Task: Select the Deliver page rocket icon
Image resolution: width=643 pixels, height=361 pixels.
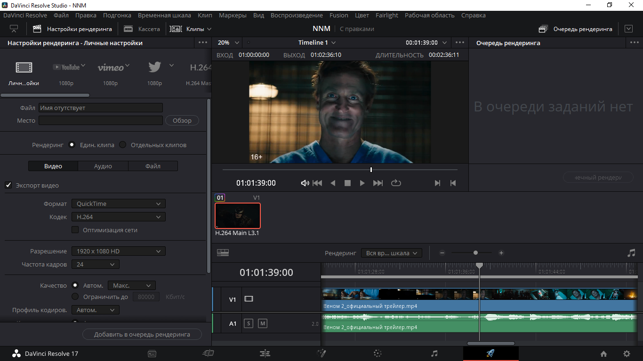Action: point(490,353)
